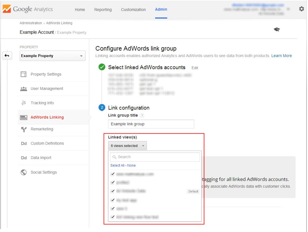Image resolution: width=308 pixels, height=232 pixels.
Task: Click the Select All link
Action: (x=117, y=166)
